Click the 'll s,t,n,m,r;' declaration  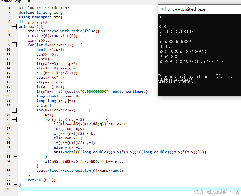[x=33, y=22]
